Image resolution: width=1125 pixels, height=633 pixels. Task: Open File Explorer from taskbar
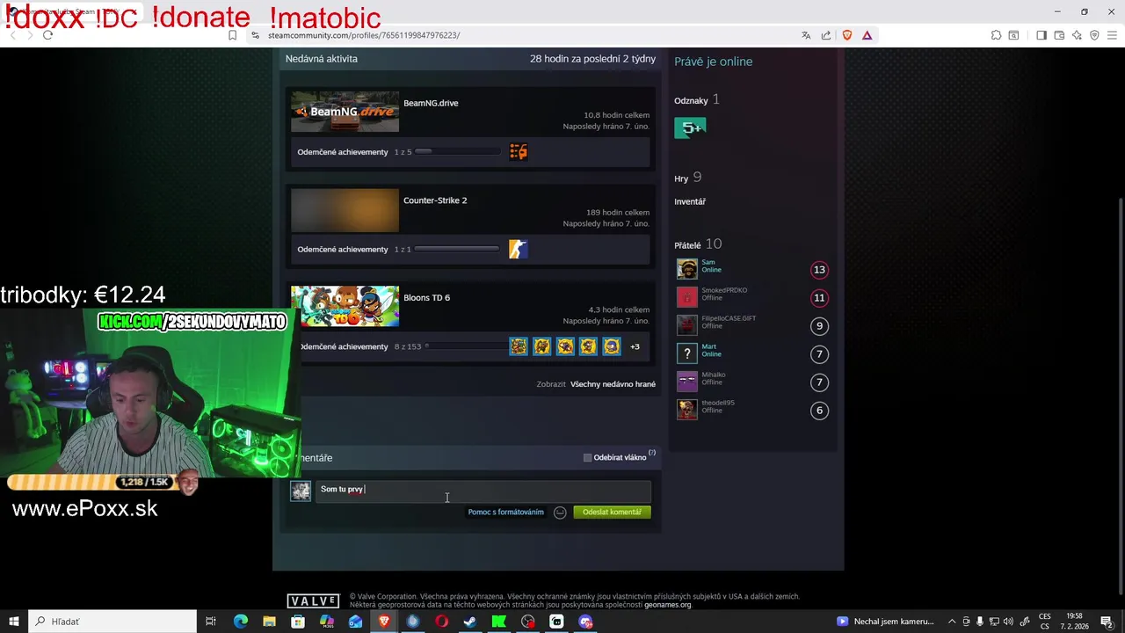(x=269, y=622)
